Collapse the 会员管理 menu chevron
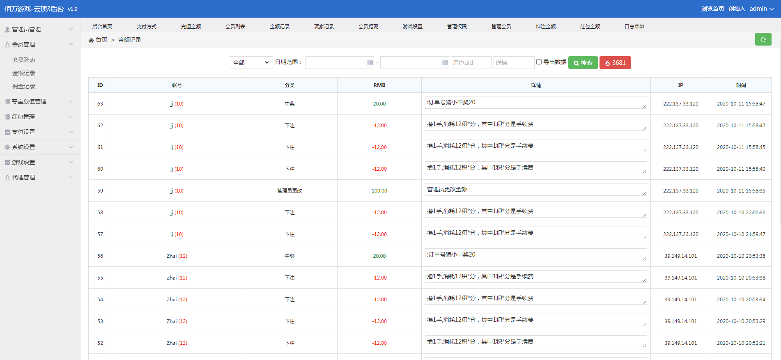781x360 pixels. (x=71, y=44)
